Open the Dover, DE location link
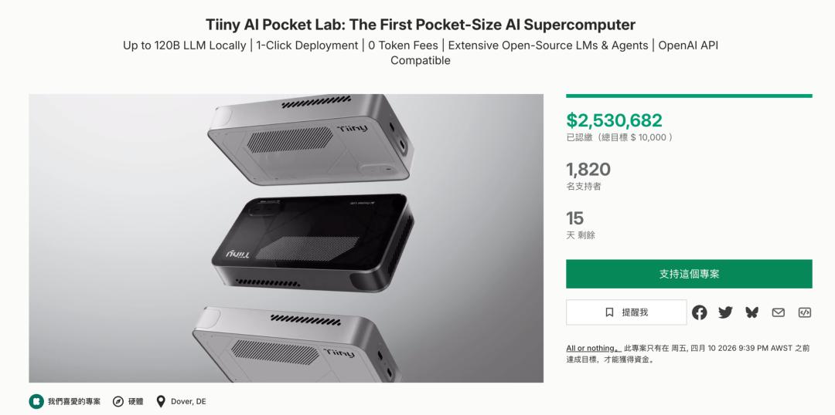Screen dimensions: 835x415 pyautogui.click(x=188, y=401)
